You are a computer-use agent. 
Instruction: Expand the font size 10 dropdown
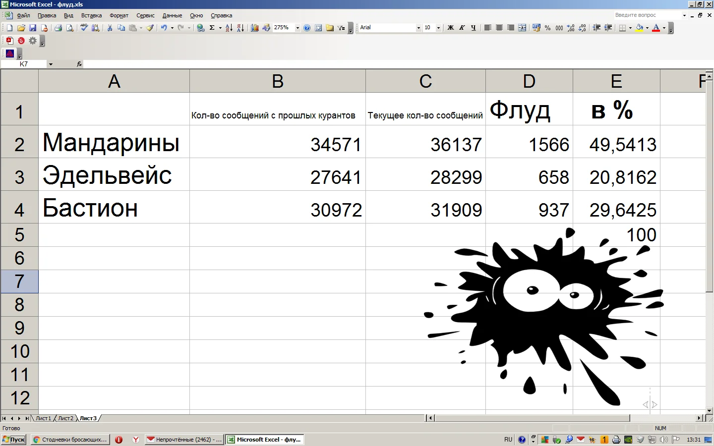pos(438,28)
